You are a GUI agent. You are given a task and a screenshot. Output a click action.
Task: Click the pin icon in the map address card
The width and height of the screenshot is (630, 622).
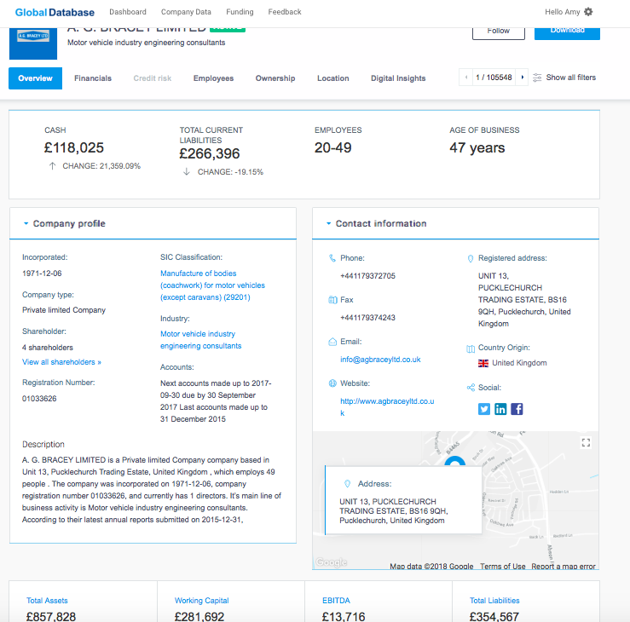click(348, 484)
